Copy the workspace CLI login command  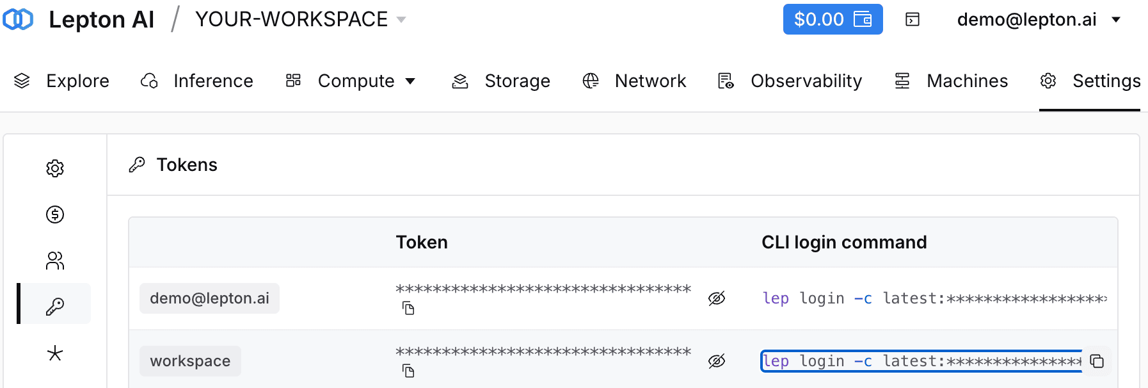[x=1097, y=361]
